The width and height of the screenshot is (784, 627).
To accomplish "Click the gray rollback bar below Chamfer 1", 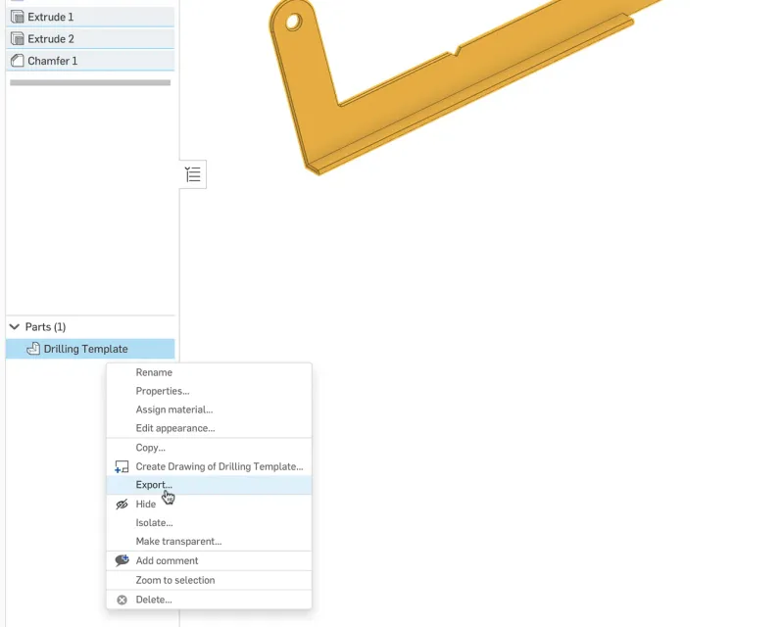I will coord(90,83).
